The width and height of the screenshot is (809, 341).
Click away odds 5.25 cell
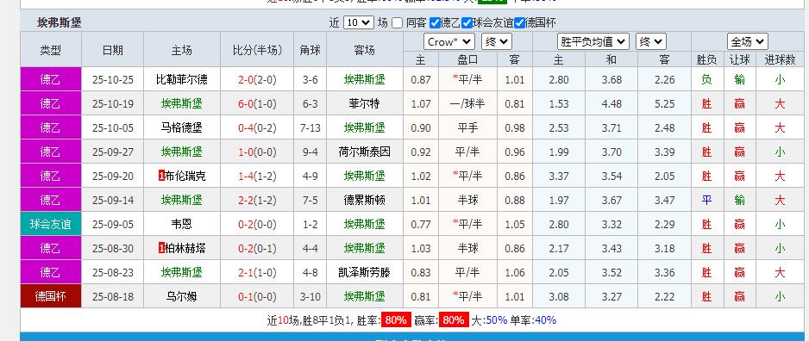click(664, 103)
